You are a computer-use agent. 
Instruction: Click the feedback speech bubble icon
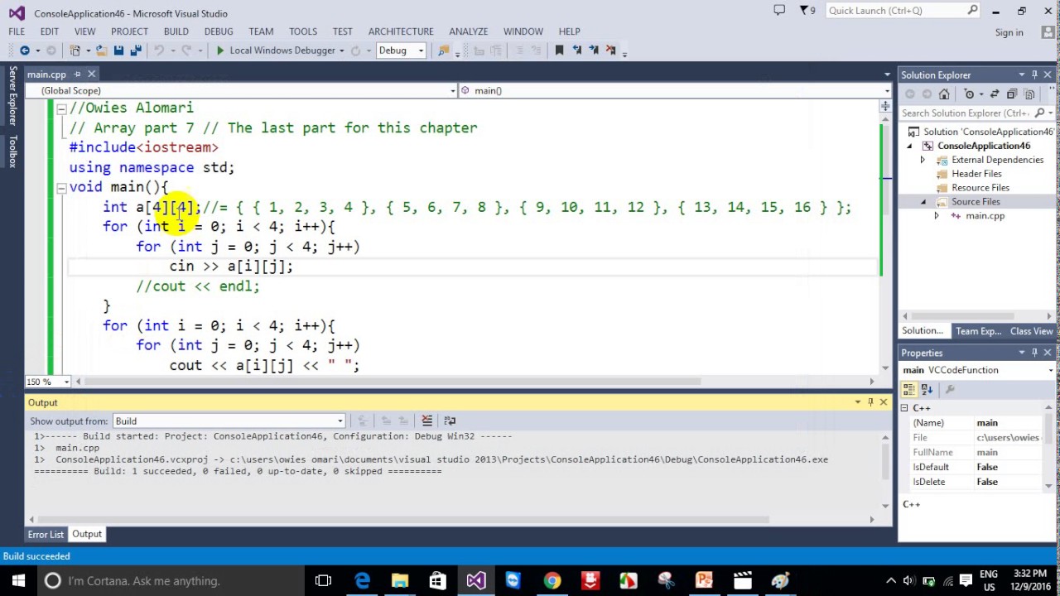click(779, 10)
